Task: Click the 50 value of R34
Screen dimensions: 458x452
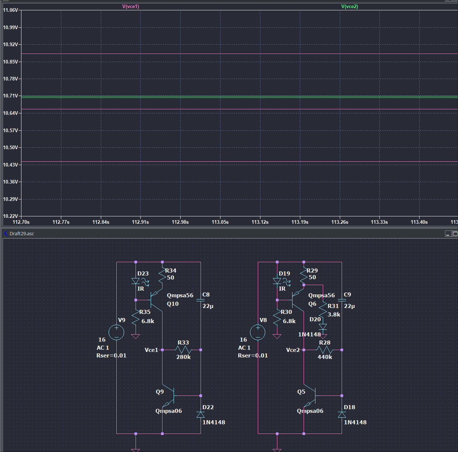Action: point(171,277)
